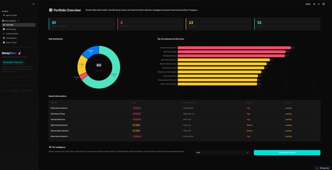
Task: Click the MongoDB Connected status badge
Action: [x=13, y=63]
